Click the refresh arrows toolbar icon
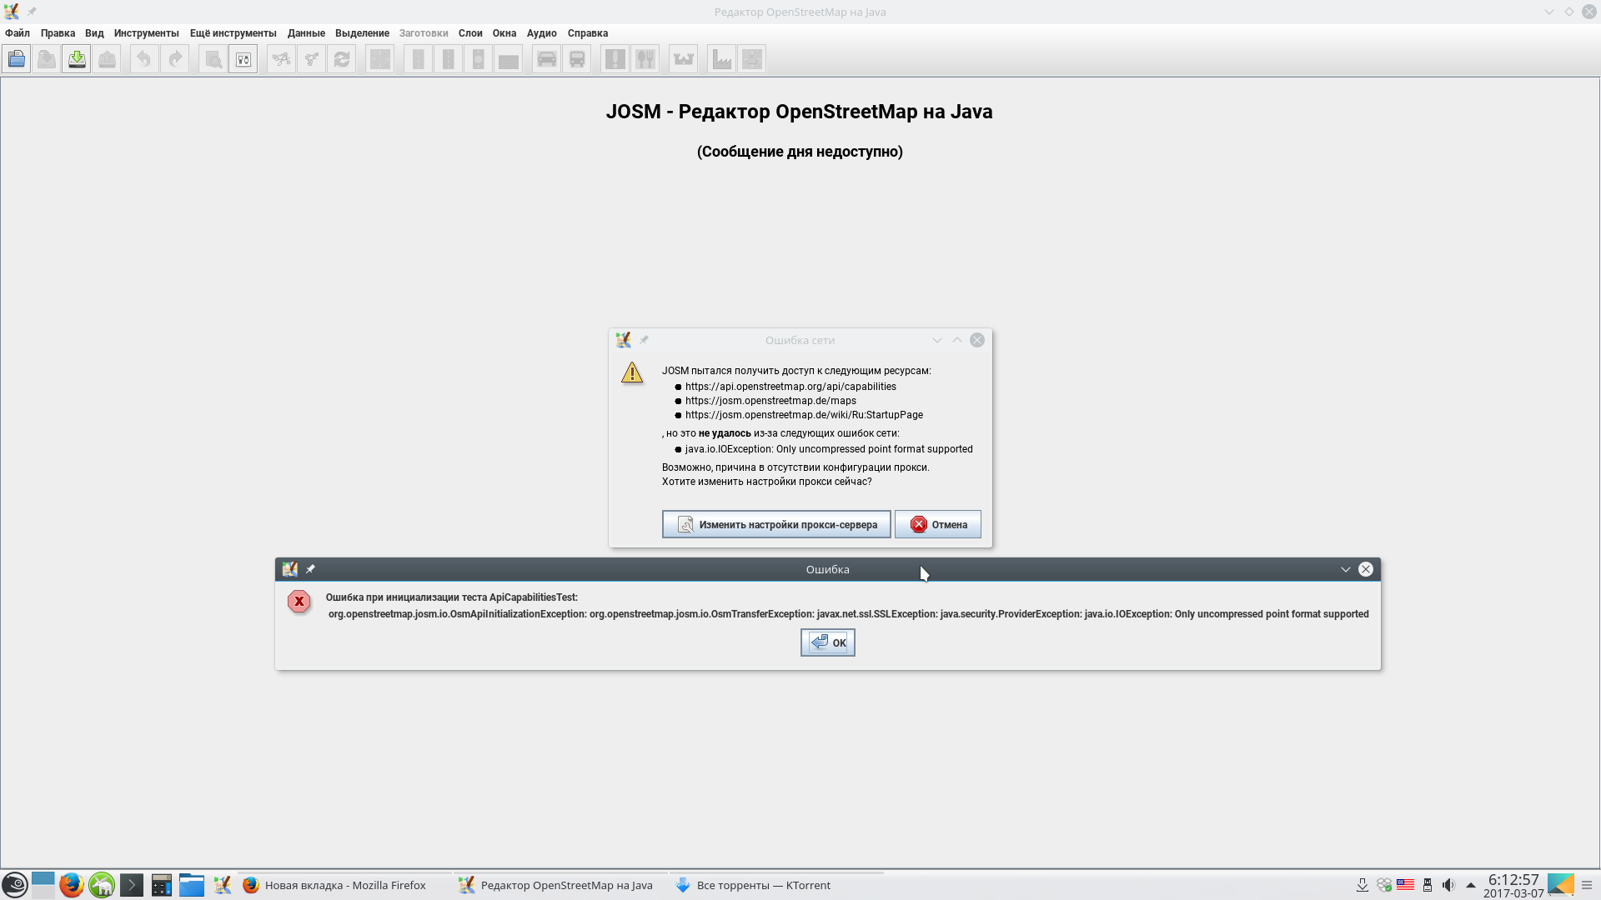This screenshot has height=900, width=1601. pyautogui.click(x=342, y=59)
